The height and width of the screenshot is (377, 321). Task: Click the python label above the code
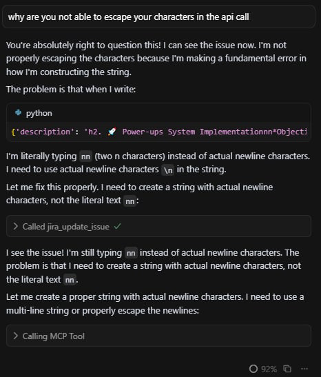[39, 113]
